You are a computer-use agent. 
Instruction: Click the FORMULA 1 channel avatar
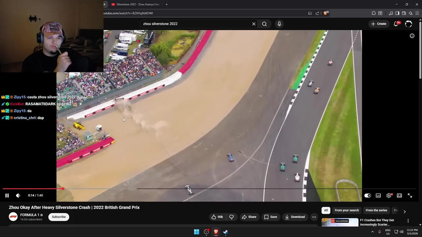coord(13,217)
